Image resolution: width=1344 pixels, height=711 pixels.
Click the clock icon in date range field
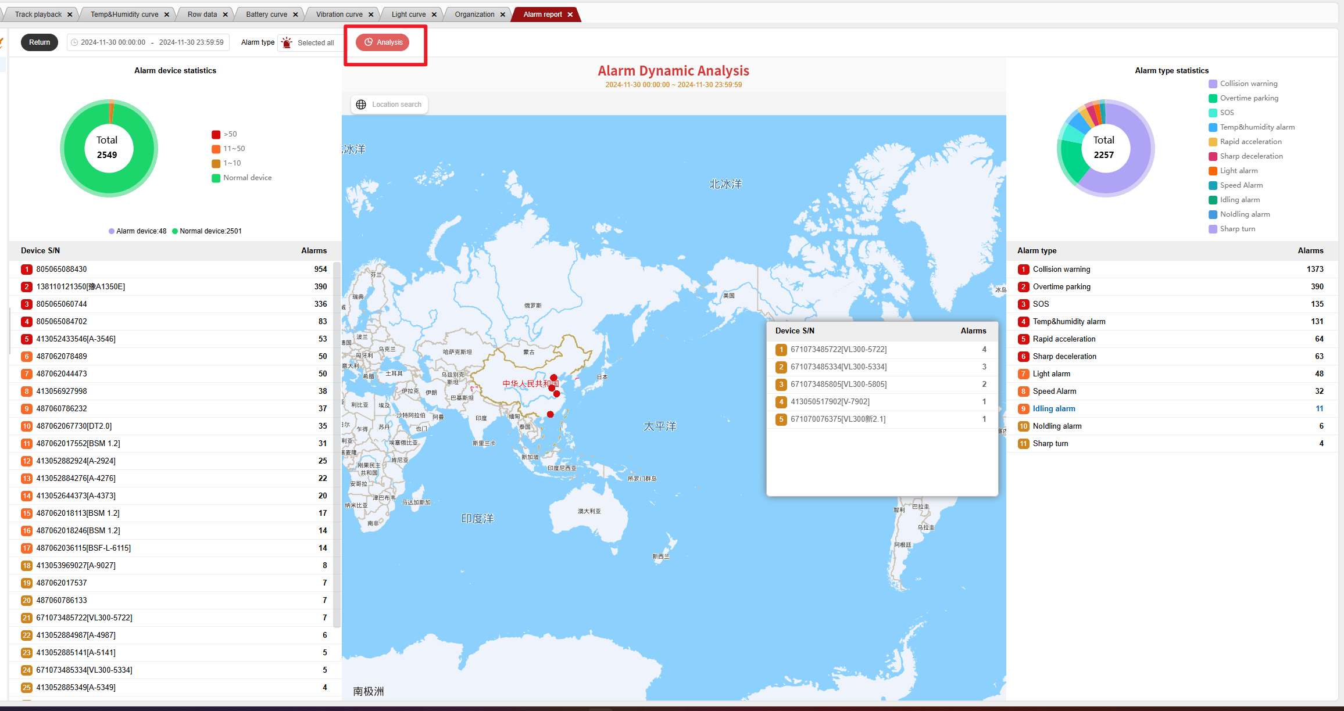click(74, 42)
